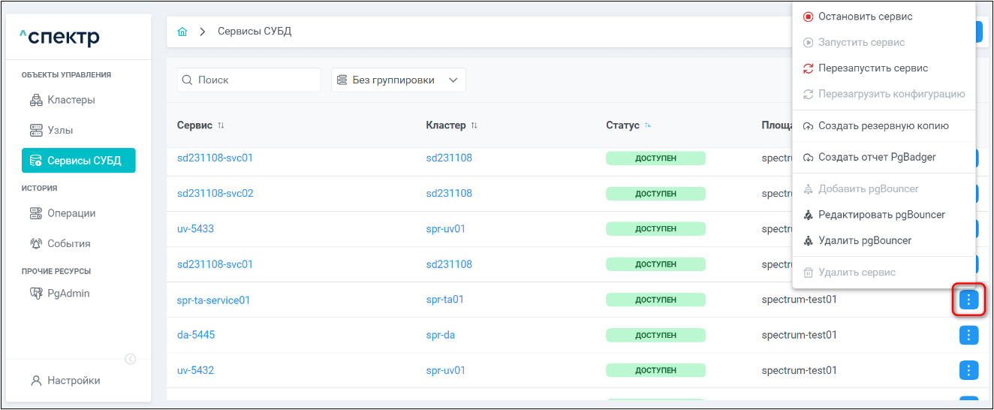Image resolution: width=994 pixels, height=410 pixels.
Task: Sort by Сервис column arrows
Action: 221,125
